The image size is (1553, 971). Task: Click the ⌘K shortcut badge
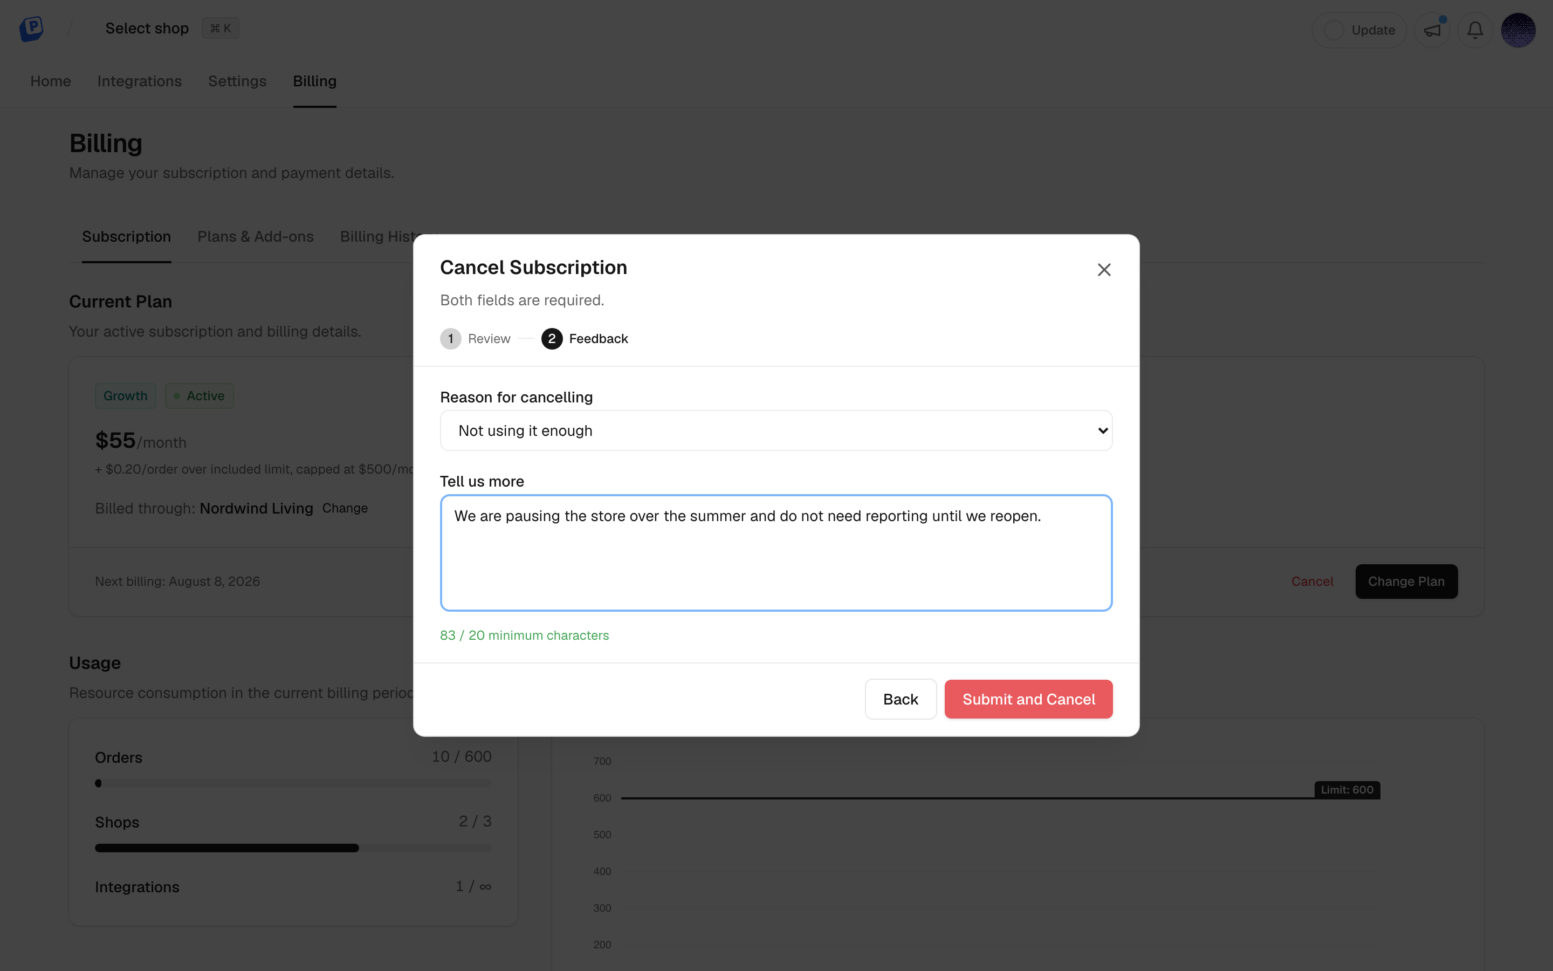point(220,28)
